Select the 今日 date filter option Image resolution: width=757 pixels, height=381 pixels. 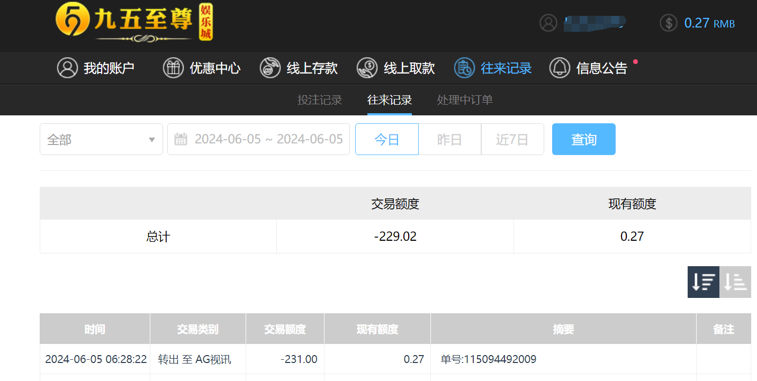(386, 139)
